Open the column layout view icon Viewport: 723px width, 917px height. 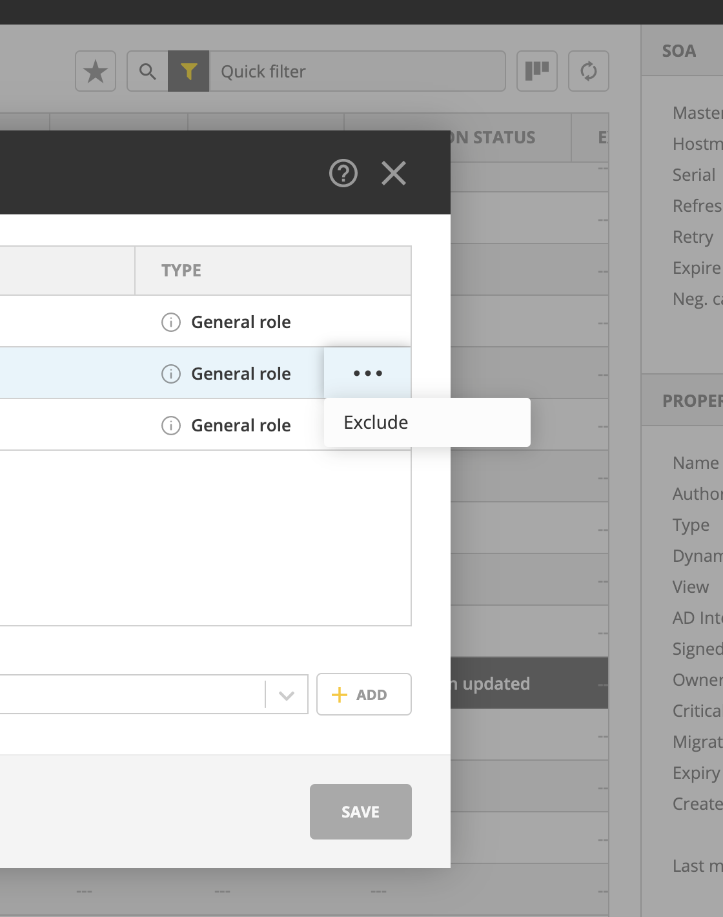536,71
